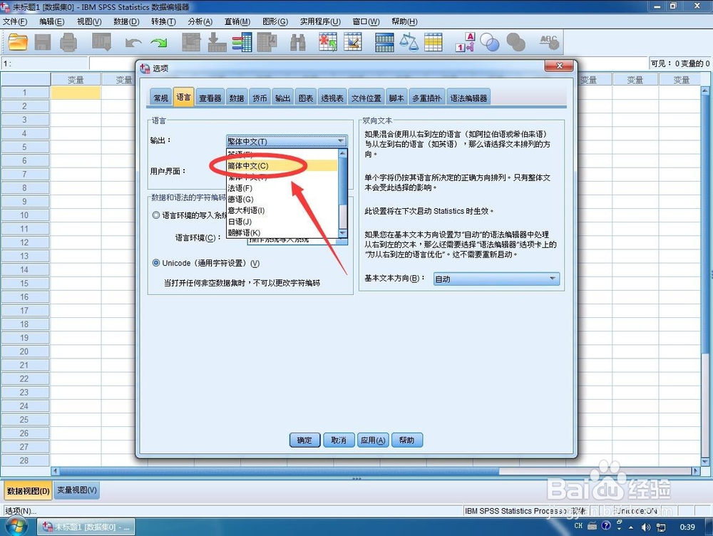Click the 确定 button
Image resolution: width=713 pixels, height=536 pixels.
click(x=304, y=440)
